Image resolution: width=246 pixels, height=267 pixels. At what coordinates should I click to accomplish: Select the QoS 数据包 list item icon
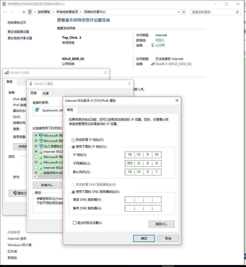41,146
